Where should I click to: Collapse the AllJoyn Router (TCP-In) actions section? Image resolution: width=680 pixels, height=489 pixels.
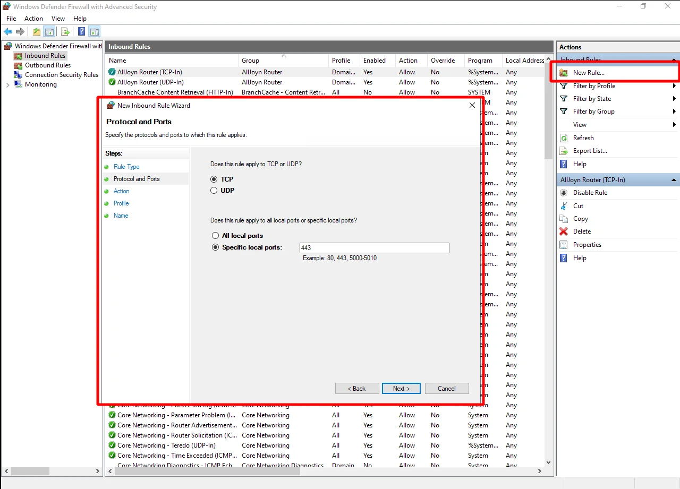[x=674, y=180]
